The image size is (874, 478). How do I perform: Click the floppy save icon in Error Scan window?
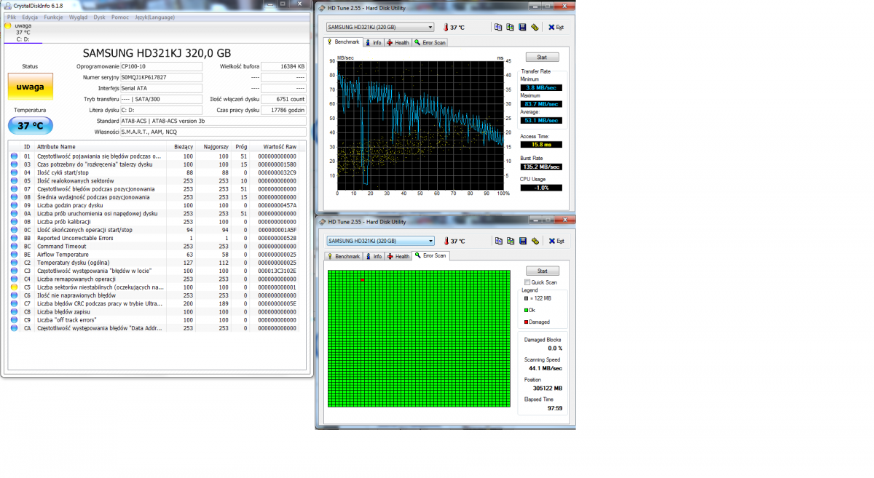(x=522, y=241)
